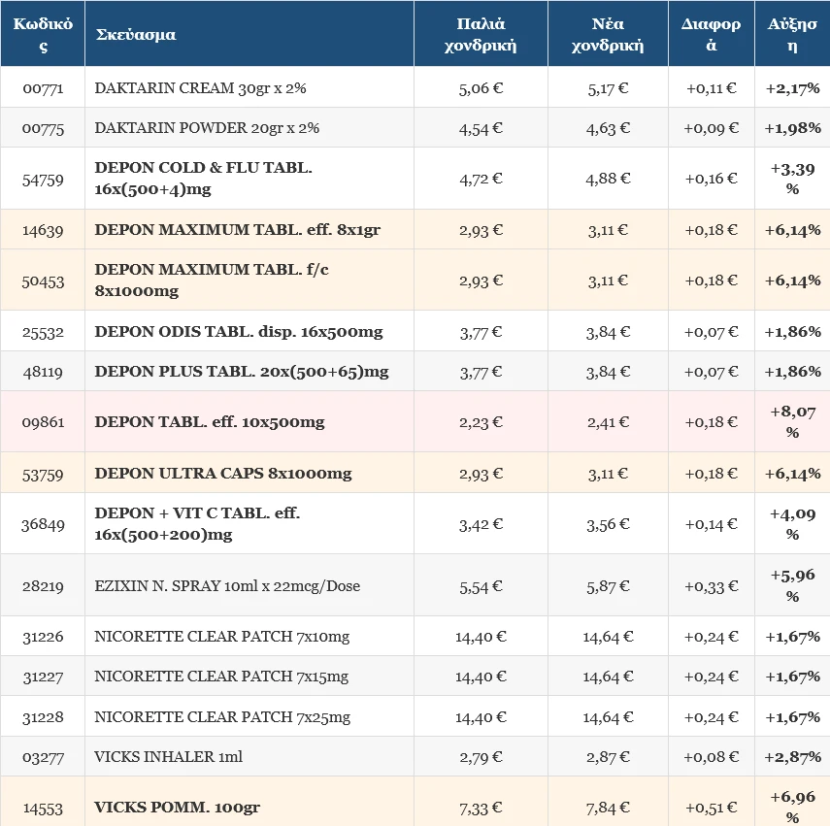Click DEPON TABL. eff. 10x500mg name
Viewport: 830px width, 826px height.
(209, 422)
